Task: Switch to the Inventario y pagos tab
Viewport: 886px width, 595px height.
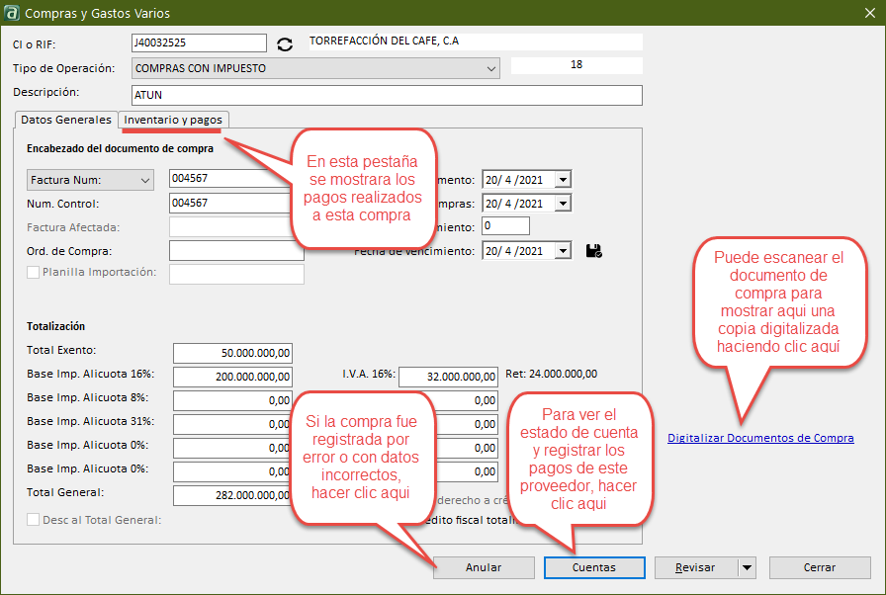Action: click(x=173, y=120)
